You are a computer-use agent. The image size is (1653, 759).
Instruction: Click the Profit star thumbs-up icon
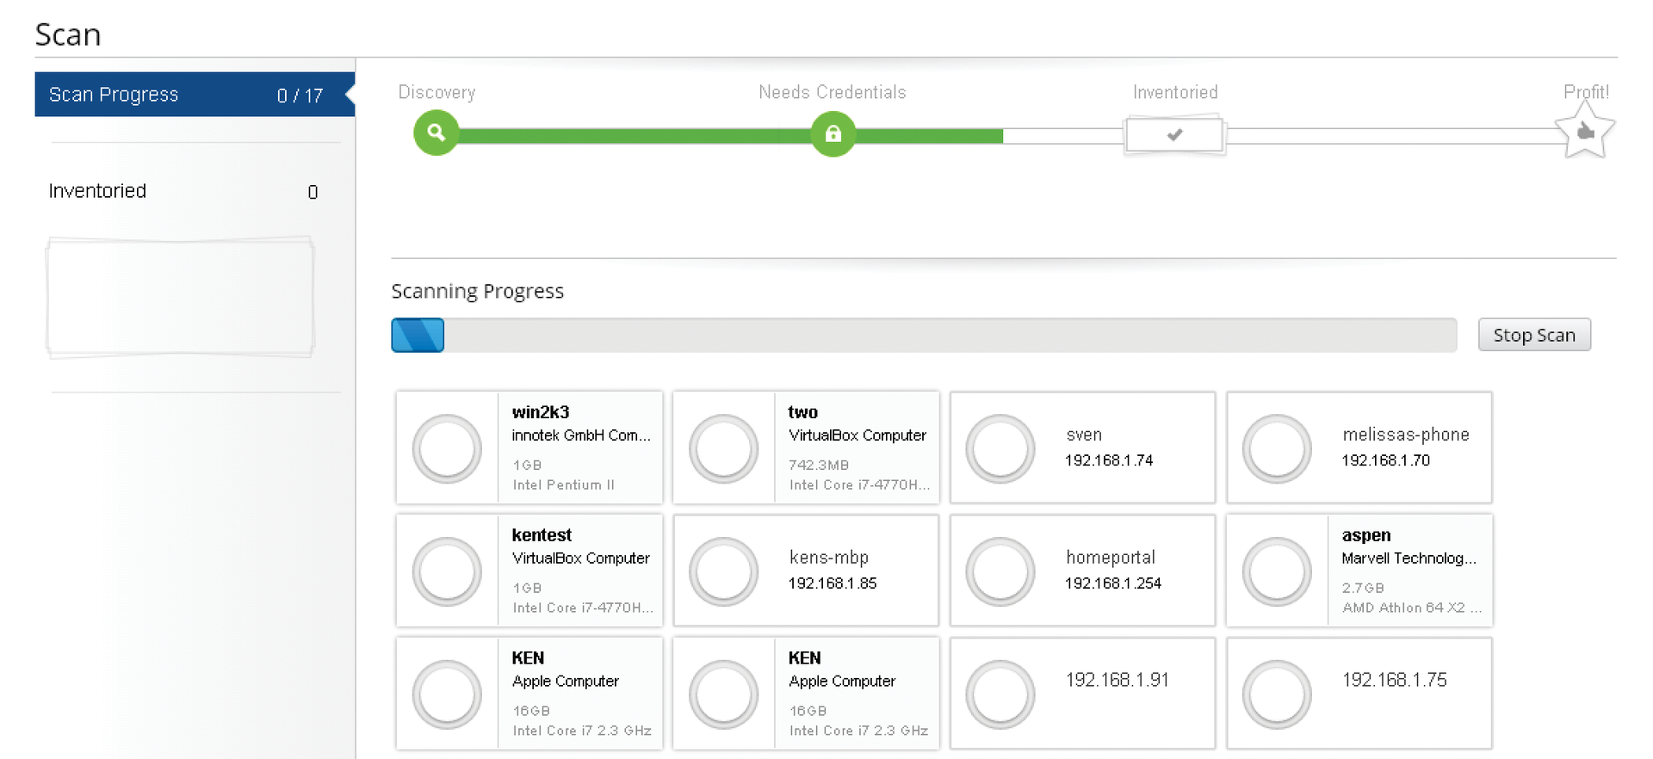coord(1584,133)
